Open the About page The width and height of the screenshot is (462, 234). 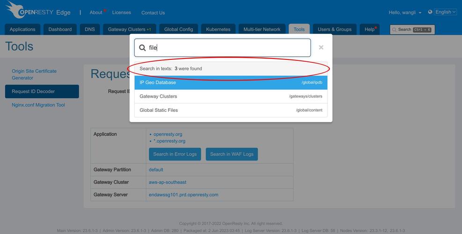coord(96,12)
